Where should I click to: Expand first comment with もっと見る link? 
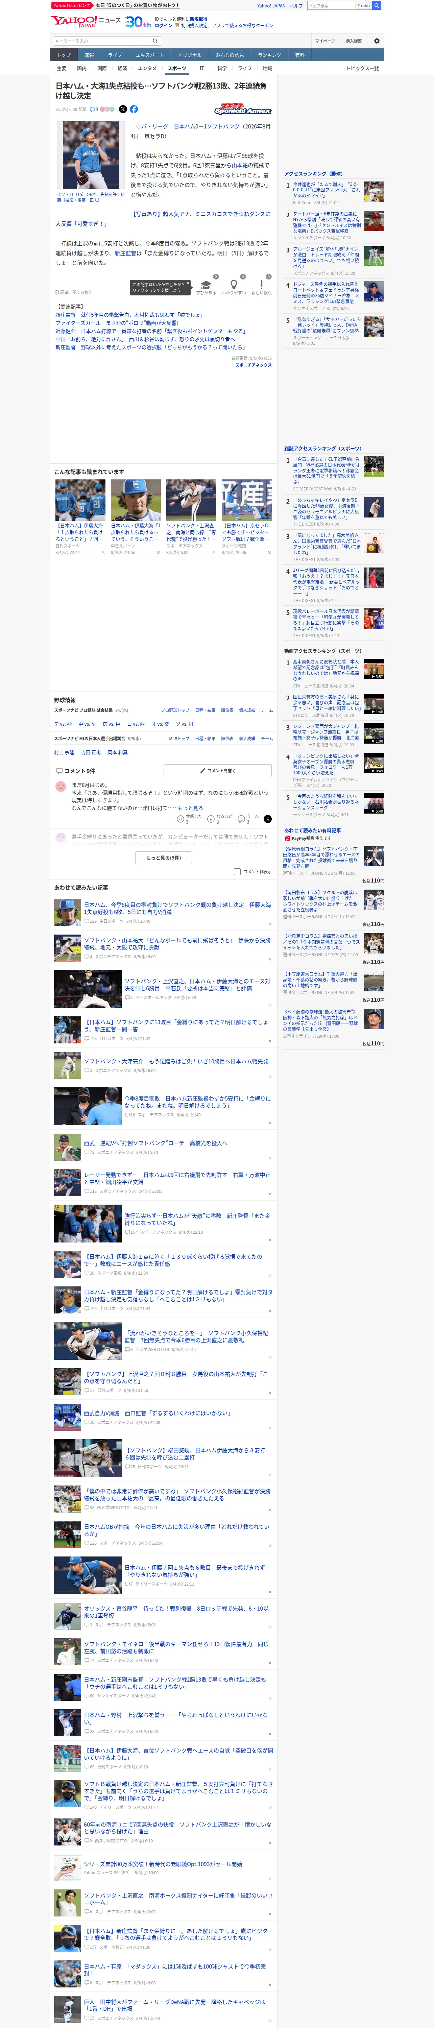(x=191, y=808)
